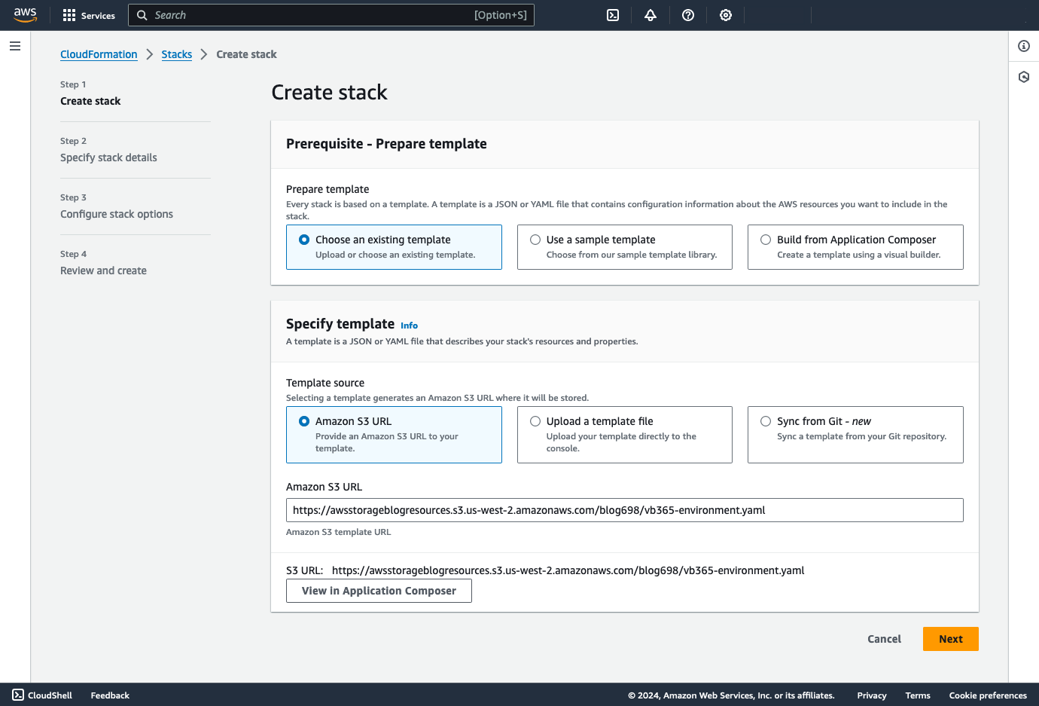Open the 'Info' link beside Specify template

pyautogui.click(x=409, y=325)
